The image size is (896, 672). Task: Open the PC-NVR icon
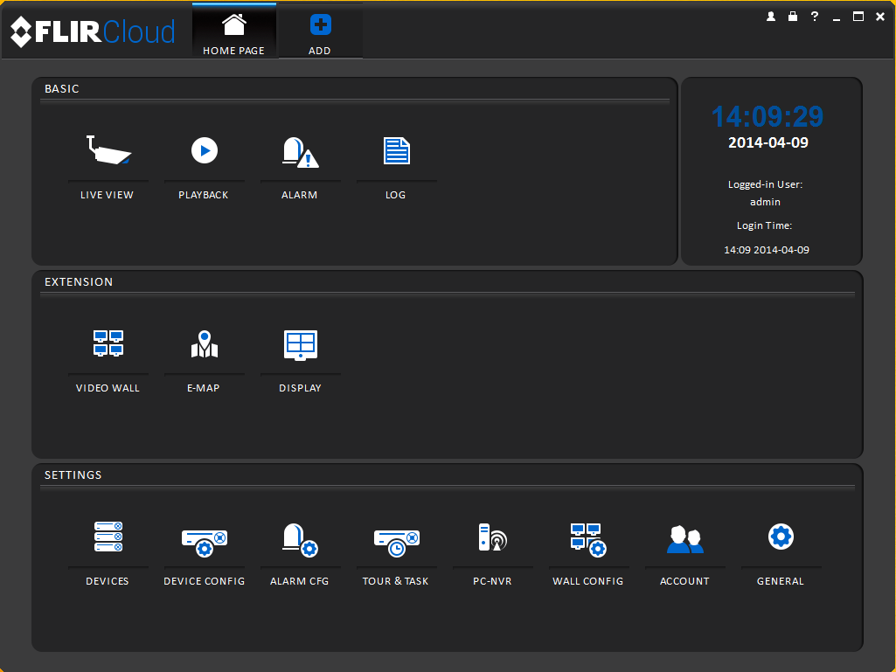[492, 537]
